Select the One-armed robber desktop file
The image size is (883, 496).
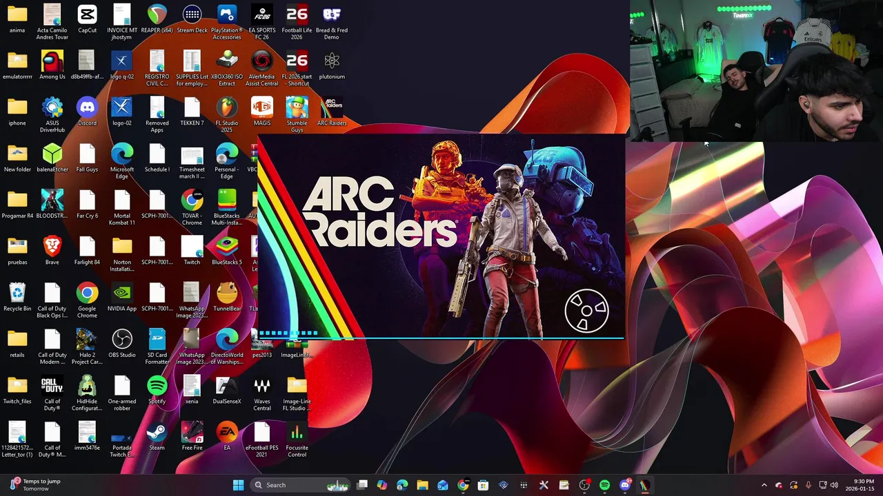coord(122,392)
